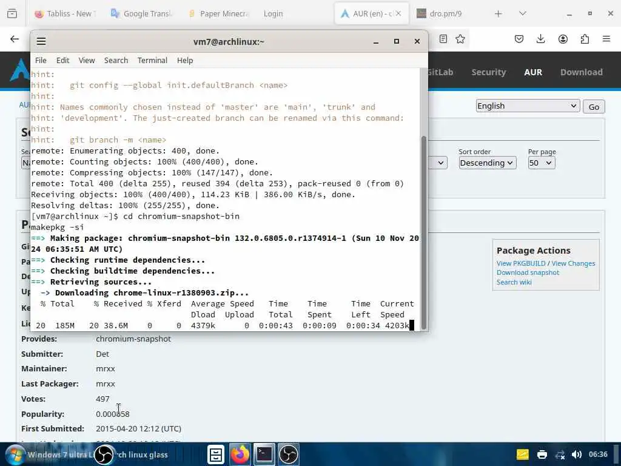Open the Download snapshot link
The width and height of the screenshot is (621, 466).
point(528,272)
